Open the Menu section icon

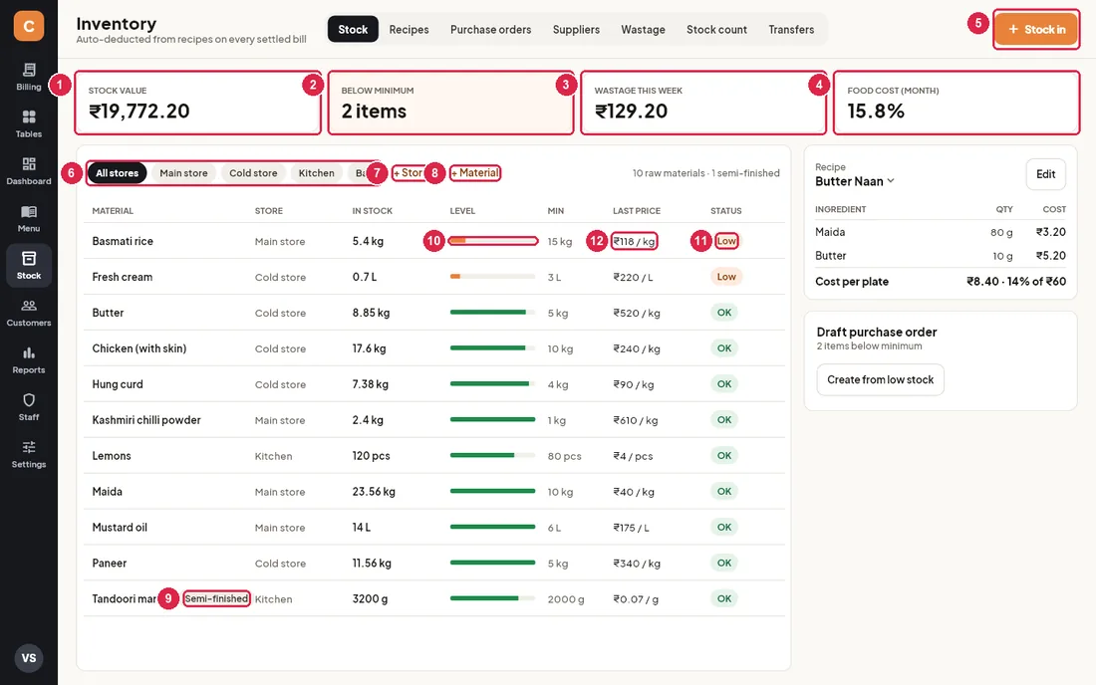click(29, 219)
